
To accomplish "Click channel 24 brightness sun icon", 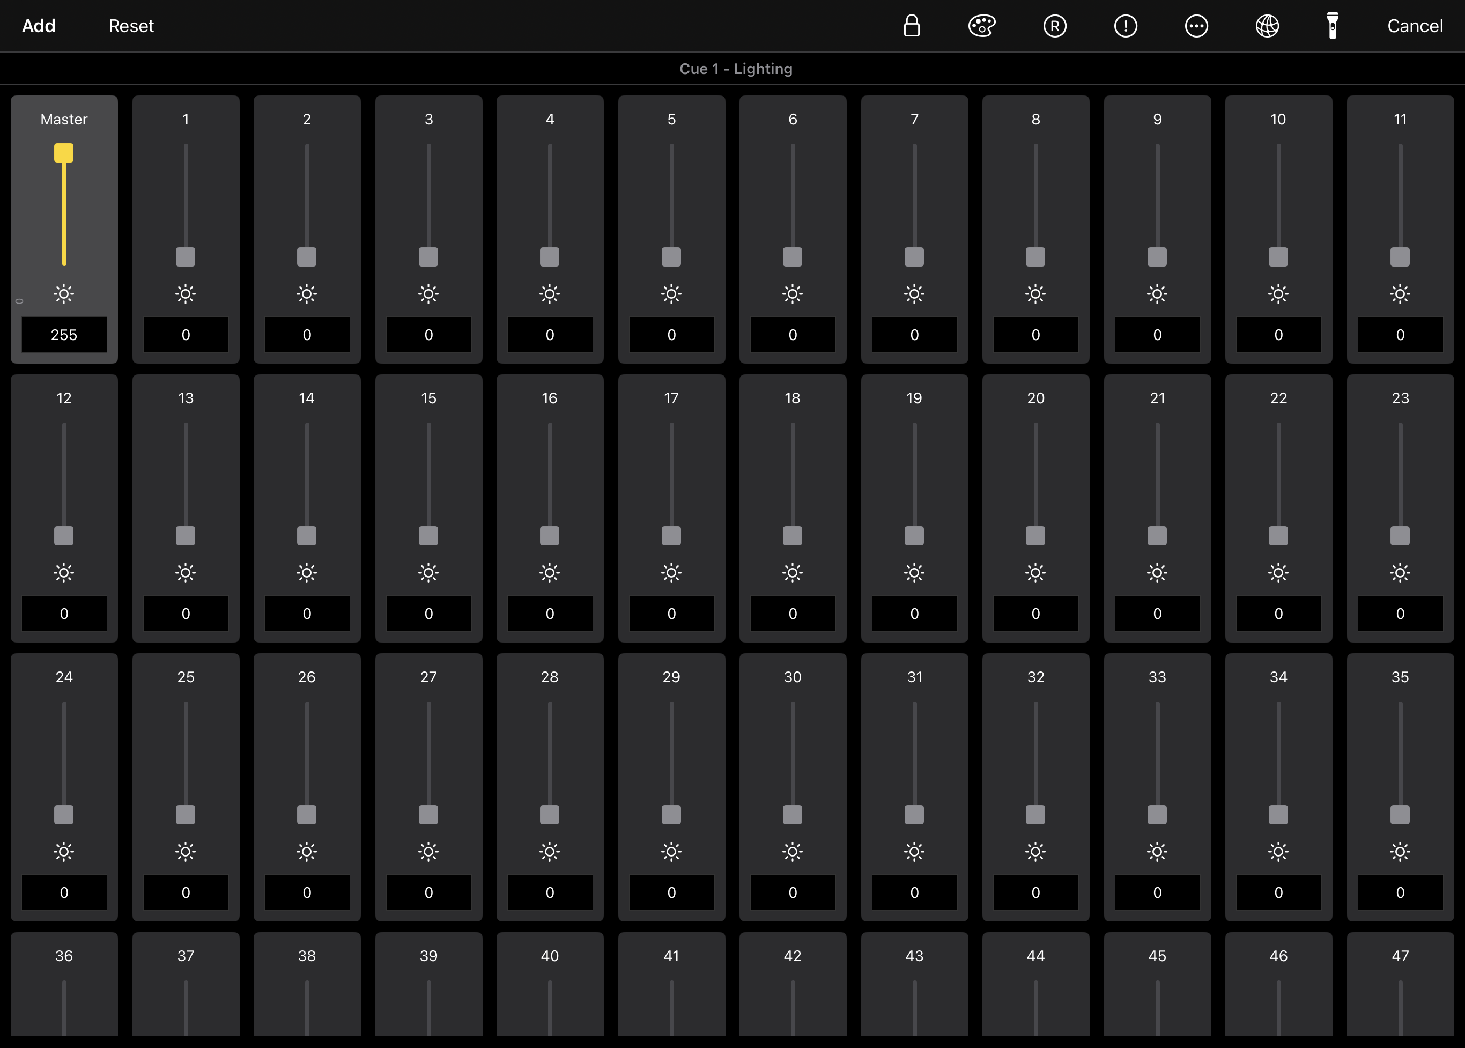I will pos(64,852).
